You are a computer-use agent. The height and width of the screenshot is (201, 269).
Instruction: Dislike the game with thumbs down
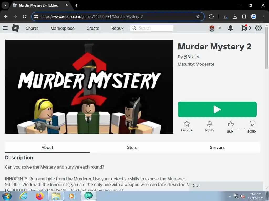tap(252, 124)
